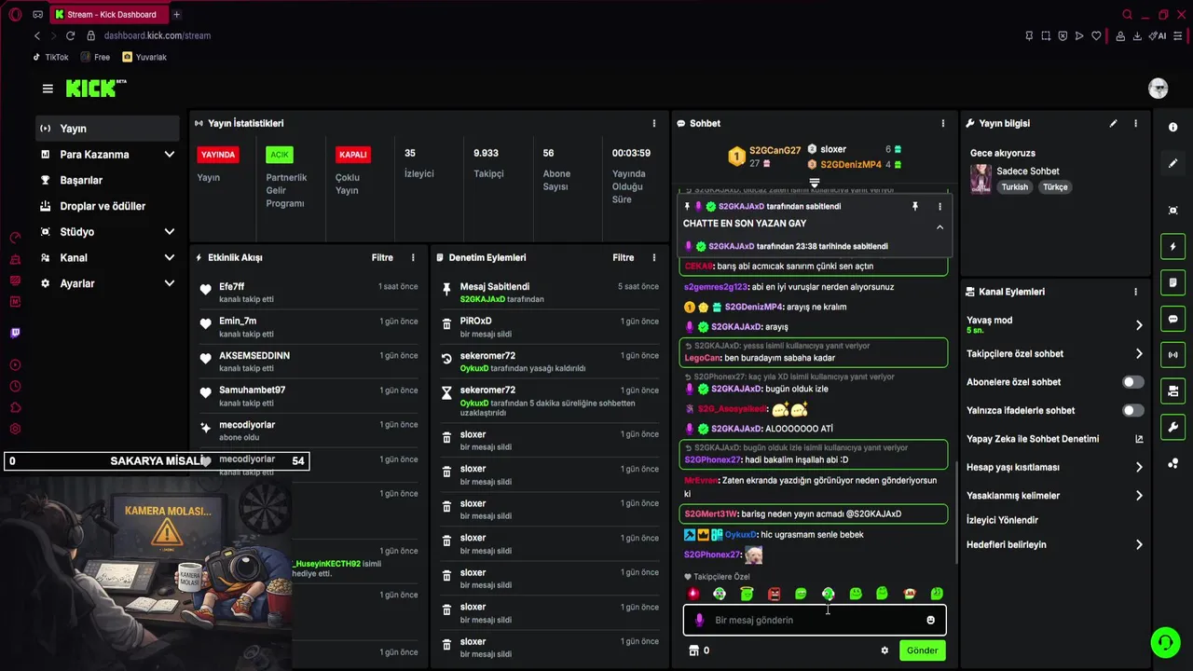Click the Gönder button
This screenshot has height=671, width=1193.
pyautogui.click(x=922, y=650)
